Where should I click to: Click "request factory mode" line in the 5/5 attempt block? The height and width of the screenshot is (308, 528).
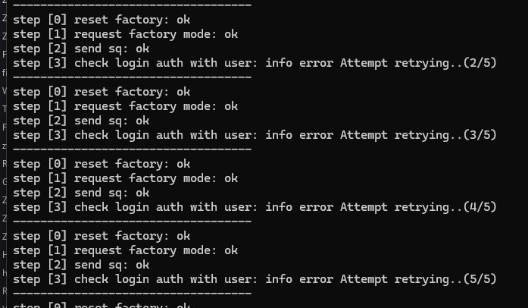point(126,250)
